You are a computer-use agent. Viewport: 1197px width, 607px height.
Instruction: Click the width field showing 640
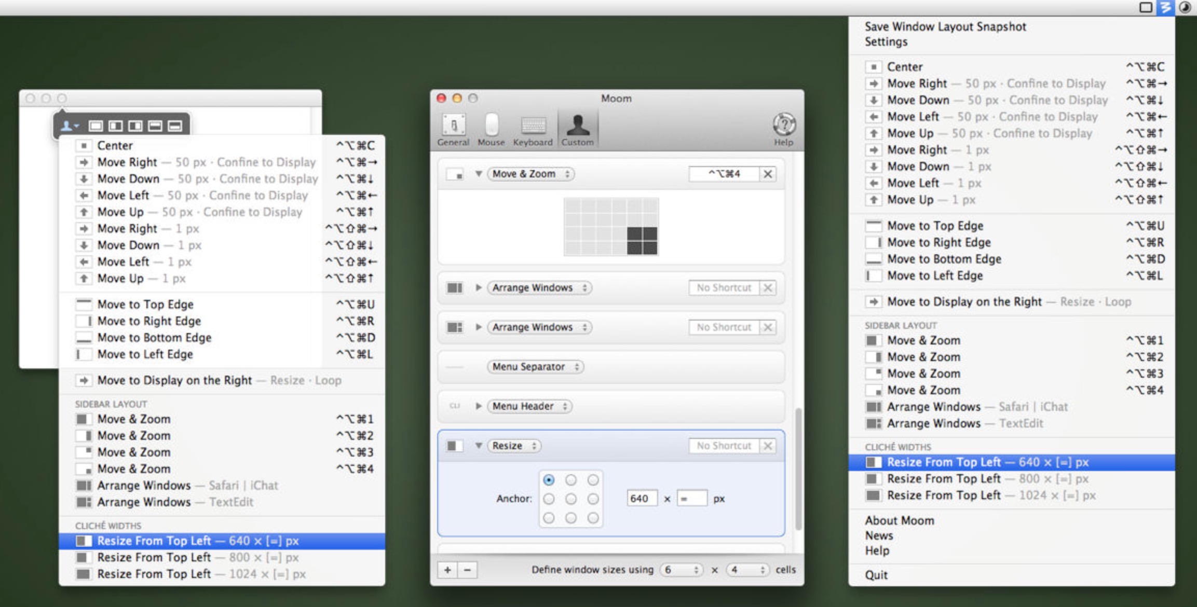[x=642, y=499]
